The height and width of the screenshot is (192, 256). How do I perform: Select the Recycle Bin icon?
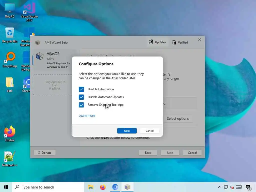[x=10, y=35]
